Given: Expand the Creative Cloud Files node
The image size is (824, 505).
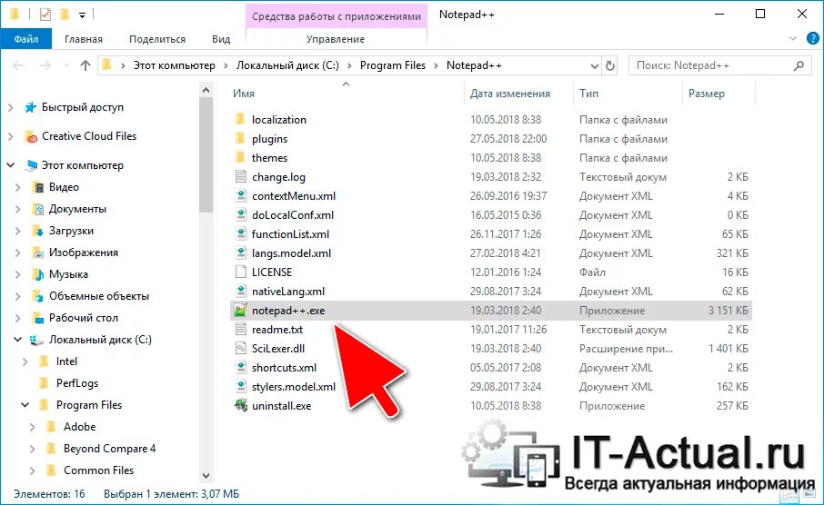Looking at the screenshot, I should point(11,136).
